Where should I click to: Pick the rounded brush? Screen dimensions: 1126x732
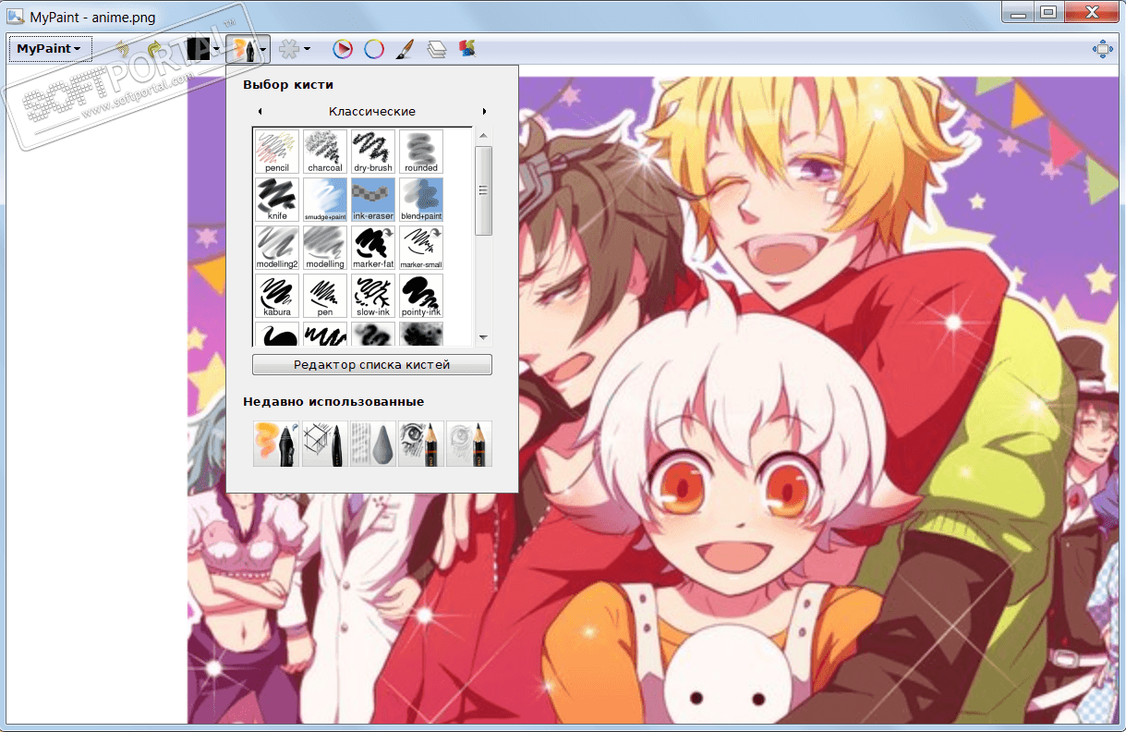pos(421,152)
